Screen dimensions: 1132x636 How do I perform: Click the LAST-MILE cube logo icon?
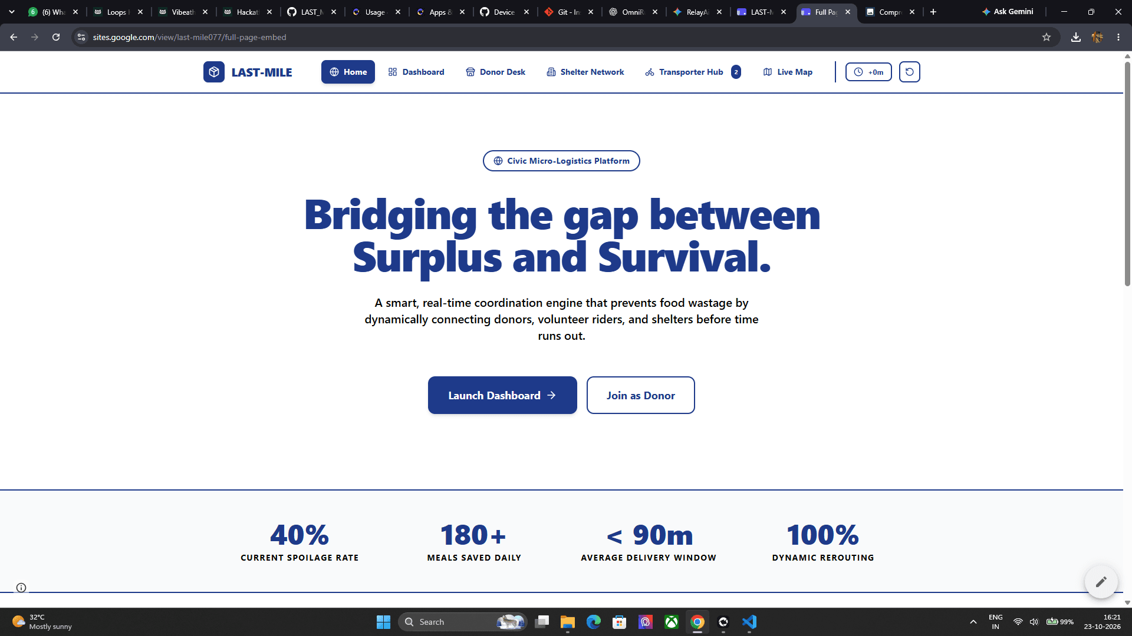(x=214, y=72)
